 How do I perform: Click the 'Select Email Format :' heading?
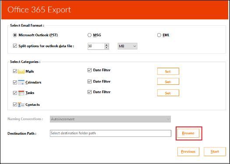pos(27,25)
